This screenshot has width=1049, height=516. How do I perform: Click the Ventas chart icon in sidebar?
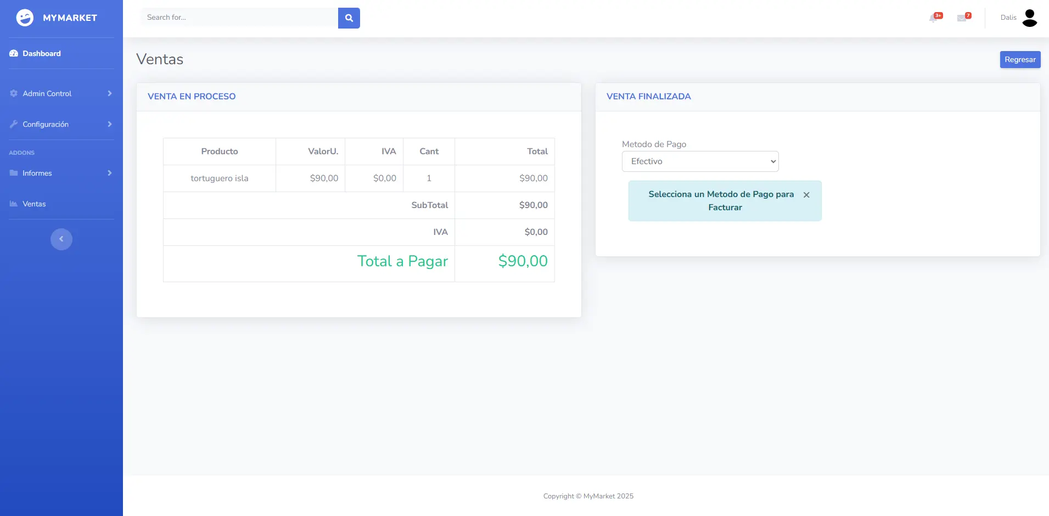click(x=14, y=204)
